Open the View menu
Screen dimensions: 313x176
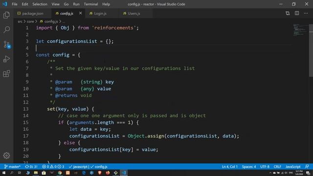pyautogui.click(x=55, y=4)
